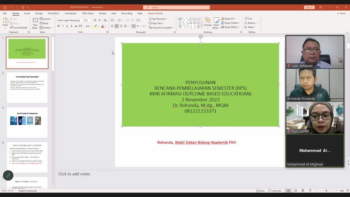Screen dimensions: 350x197
Task: Click the Share button
Action: [x=341, y=13]
